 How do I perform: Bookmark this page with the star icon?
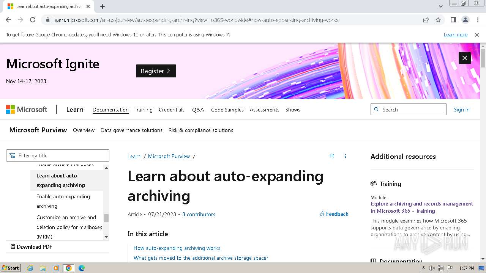pos(438,20)
